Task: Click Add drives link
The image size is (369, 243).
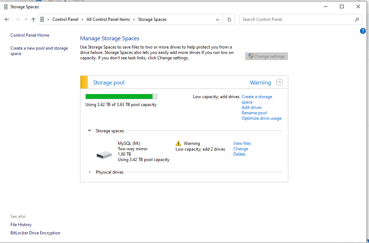Action: point(252,107)
